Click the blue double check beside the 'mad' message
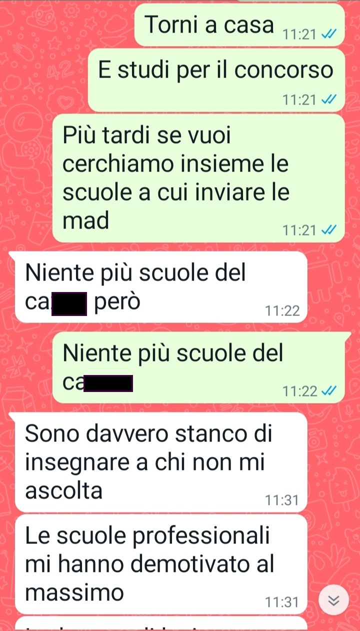360x631 pixels. pos(329,230)
